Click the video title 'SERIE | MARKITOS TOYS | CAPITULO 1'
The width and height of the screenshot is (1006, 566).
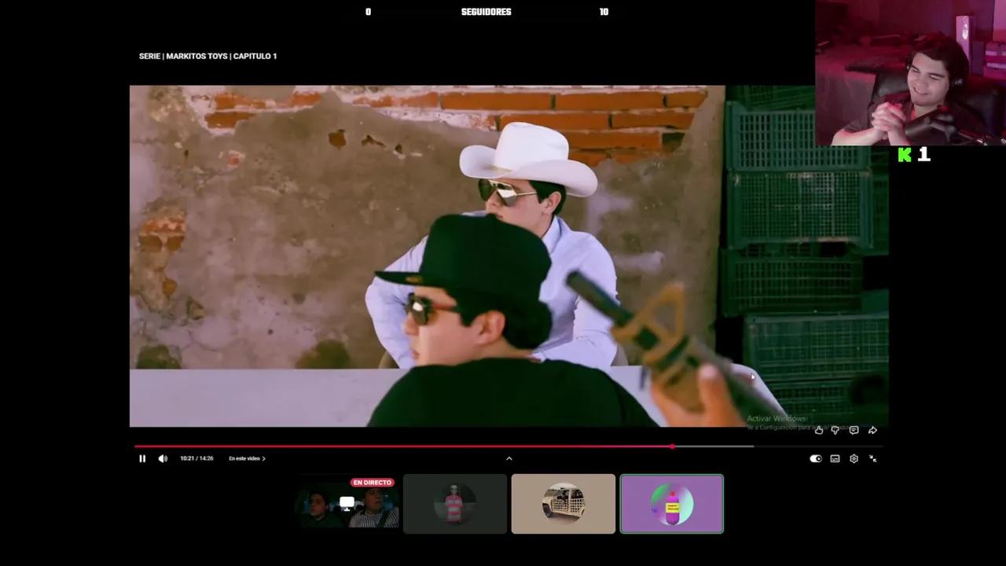[207, 56]
